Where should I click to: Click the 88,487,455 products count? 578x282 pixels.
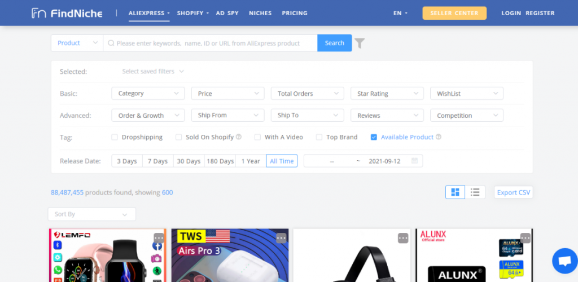[x=67, y=192]
